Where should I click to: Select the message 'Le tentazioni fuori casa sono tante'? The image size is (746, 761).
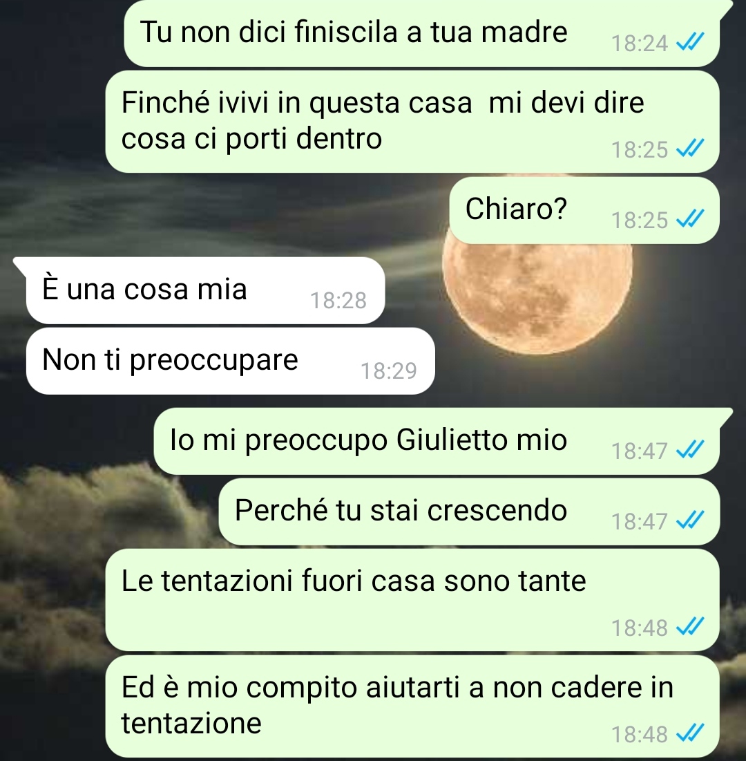click(412, 600)
